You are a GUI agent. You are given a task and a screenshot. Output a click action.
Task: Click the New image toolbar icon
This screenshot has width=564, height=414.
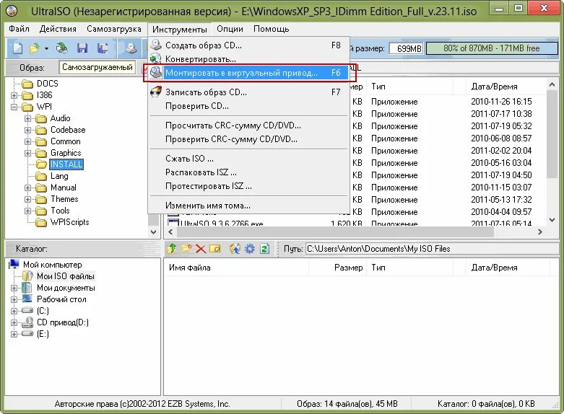tap(17, 48)
